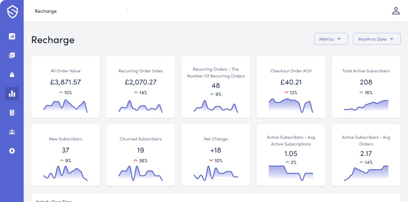Viewport: 408px width, 202px height.
Task: Open the Metrics dropdown
Action: pyautogui.click(x=330, y=39)
